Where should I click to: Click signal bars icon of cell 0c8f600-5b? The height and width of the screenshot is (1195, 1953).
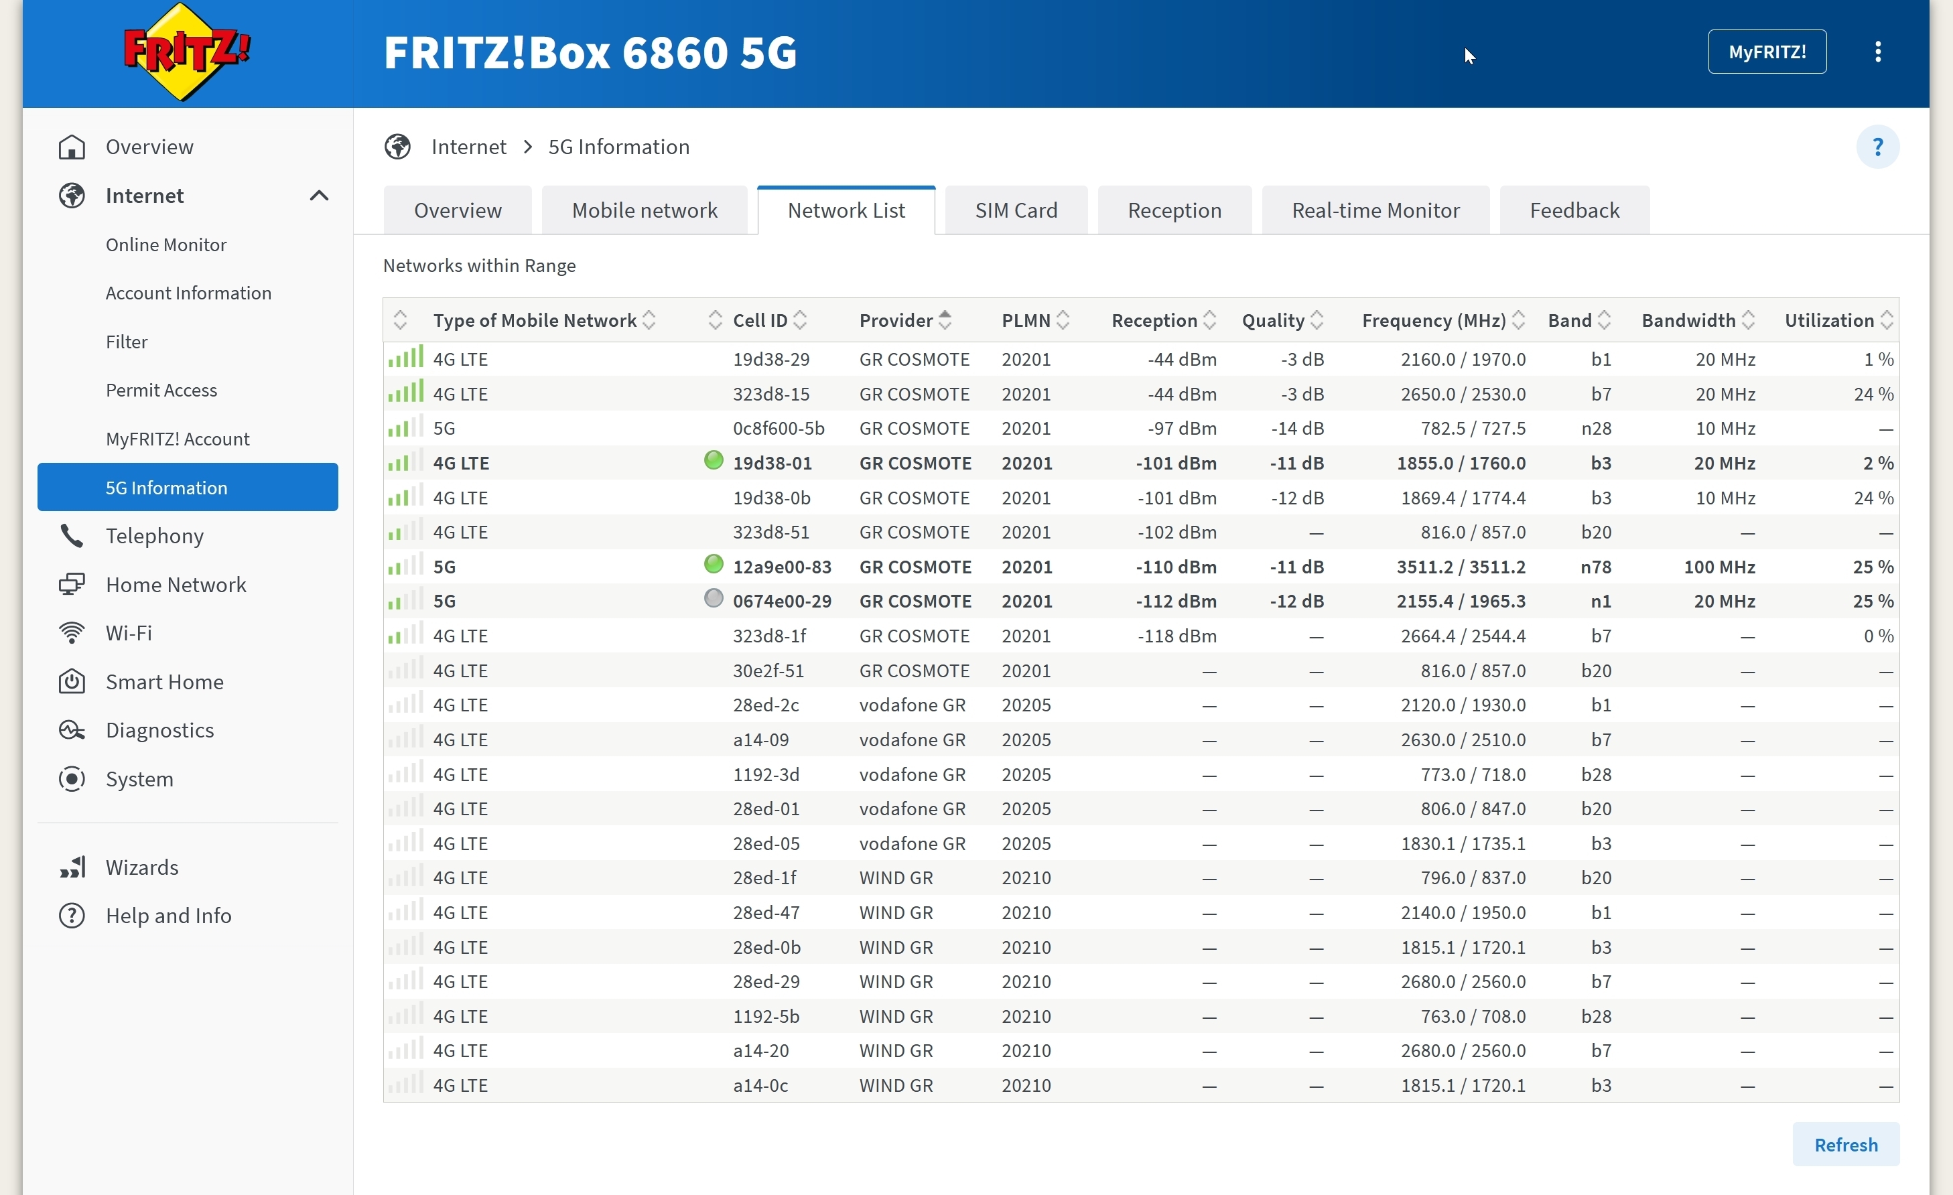click(x=406, y=426)
